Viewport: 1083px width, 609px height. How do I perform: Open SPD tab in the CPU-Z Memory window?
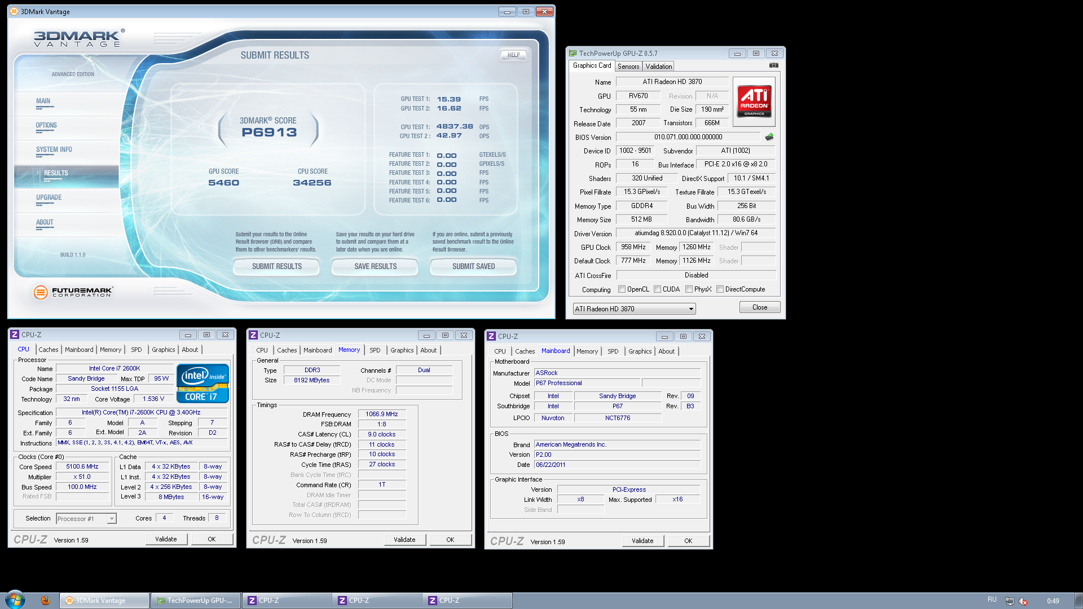tap(375, 350)
